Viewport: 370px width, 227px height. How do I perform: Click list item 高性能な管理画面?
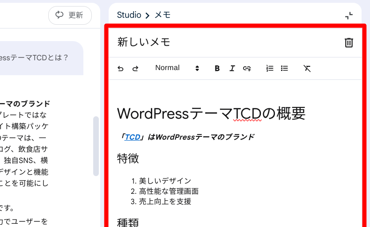pos(169,191)
